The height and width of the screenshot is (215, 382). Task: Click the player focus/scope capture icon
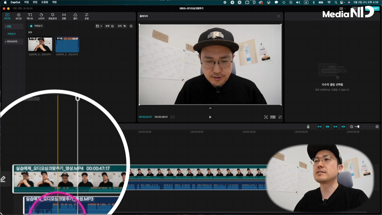click(x=266, y=117)
